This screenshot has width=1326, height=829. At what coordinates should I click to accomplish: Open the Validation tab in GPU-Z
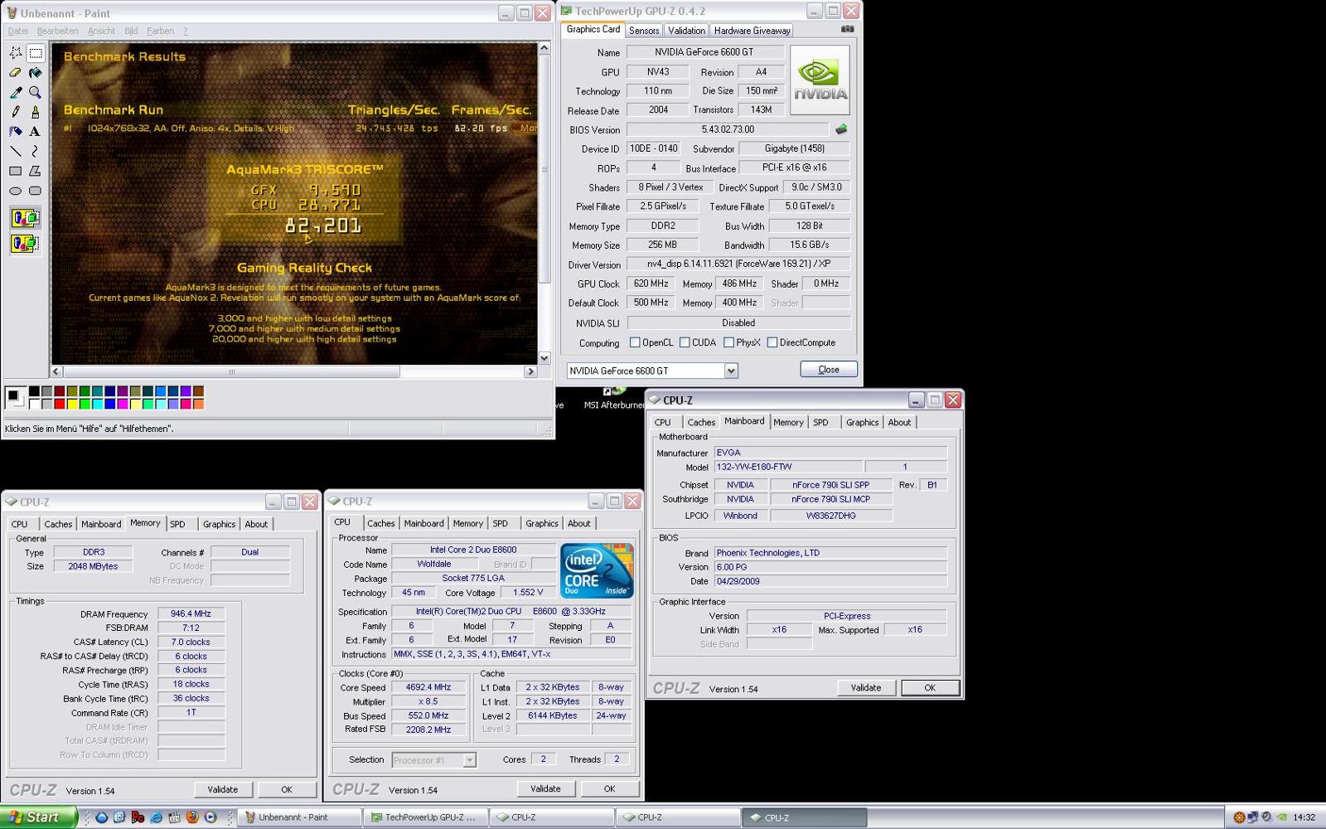point(686,31)
